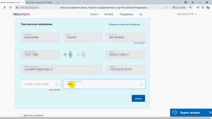Click the '43K отзывов' rating badge
This screenshot has width=212, height=119.
click(179, 7)
